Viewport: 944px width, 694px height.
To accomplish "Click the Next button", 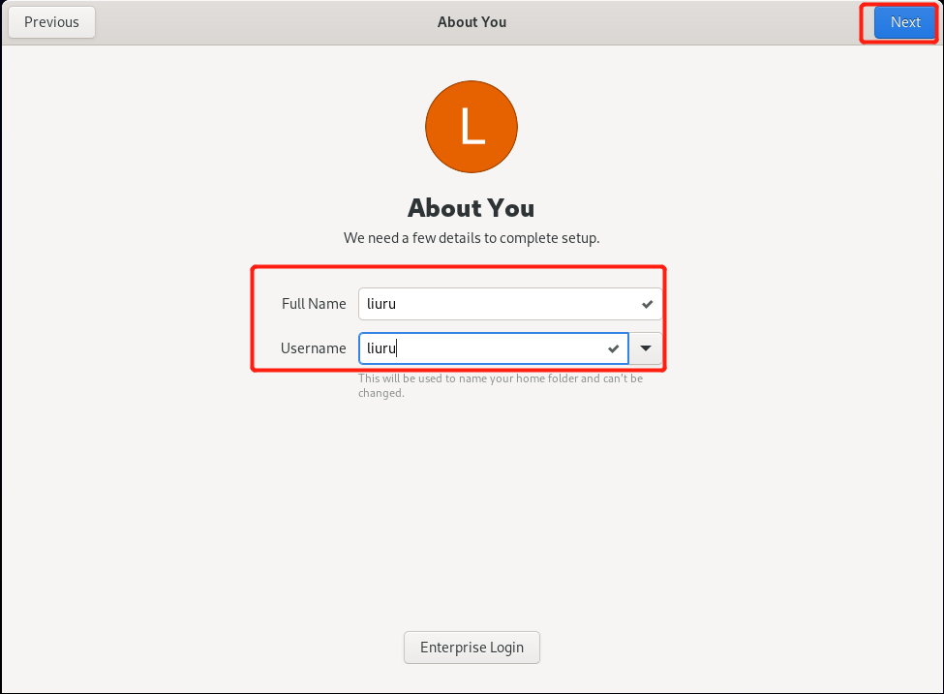I will [x=905, y=22].
